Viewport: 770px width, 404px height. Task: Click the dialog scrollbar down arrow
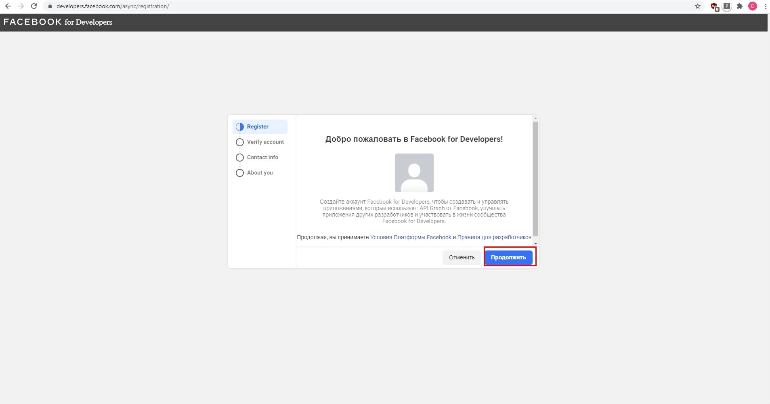pyautogui.click(x=535, y=243)
